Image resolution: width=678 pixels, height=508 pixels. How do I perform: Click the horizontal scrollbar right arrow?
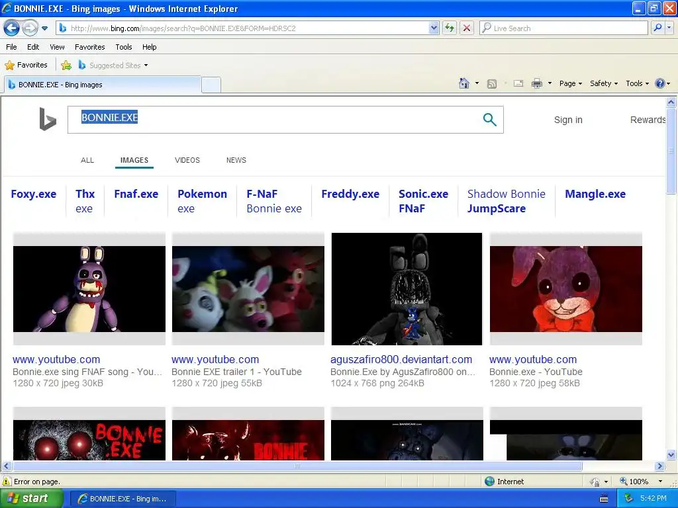click(x=660, y=466)
